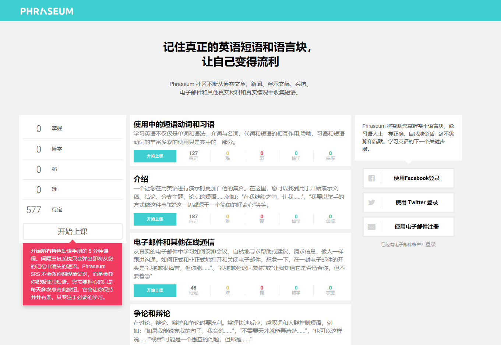Choose 使用电子邮件注册 to sign up

click(x=416, y=227)
